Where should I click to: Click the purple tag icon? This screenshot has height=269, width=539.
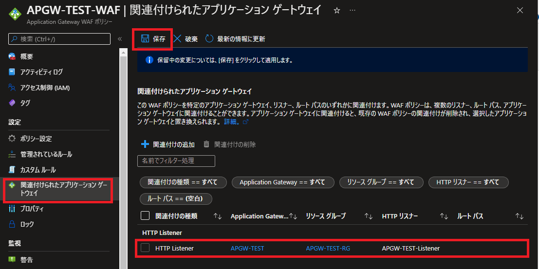[12, 103]
